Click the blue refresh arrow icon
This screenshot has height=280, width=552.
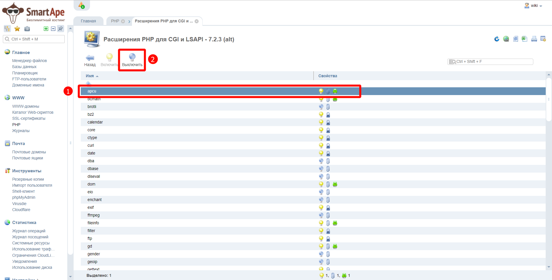497,39
